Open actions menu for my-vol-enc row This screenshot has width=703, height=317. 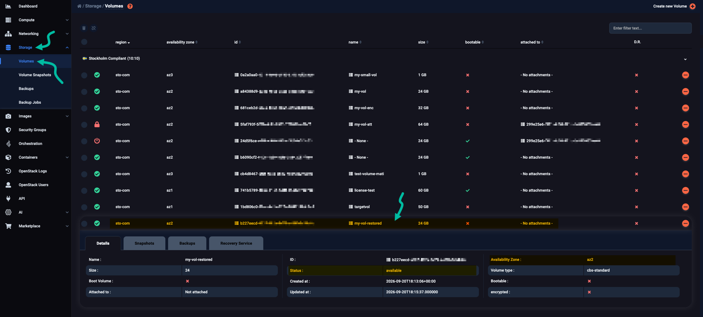685,108
